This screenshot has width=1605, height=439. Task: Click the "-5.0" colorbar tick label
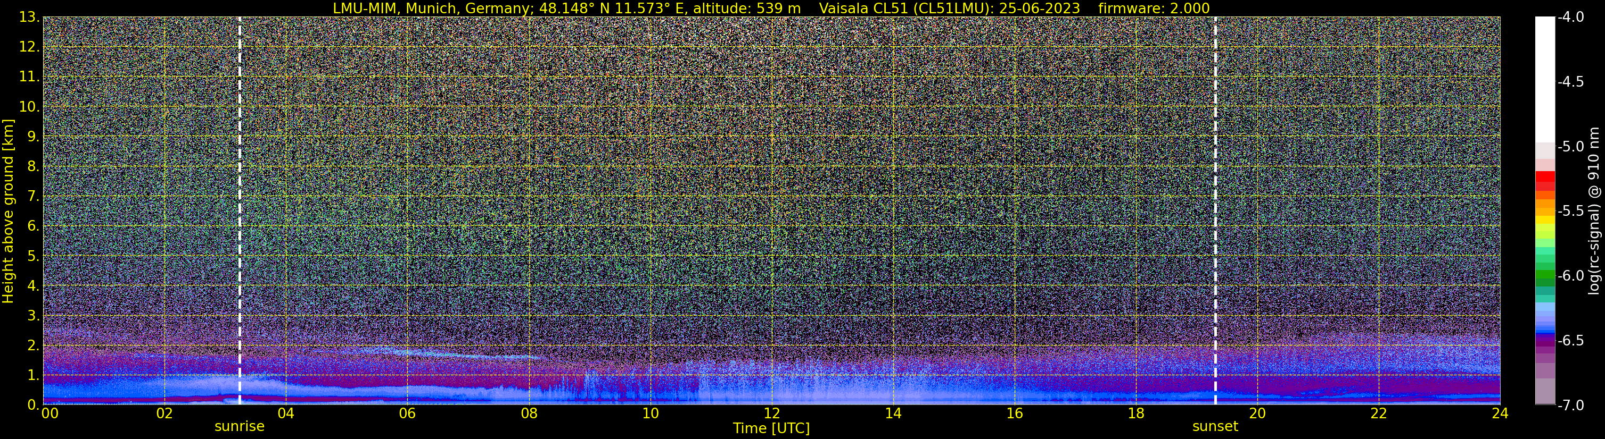pos(1570,146)
